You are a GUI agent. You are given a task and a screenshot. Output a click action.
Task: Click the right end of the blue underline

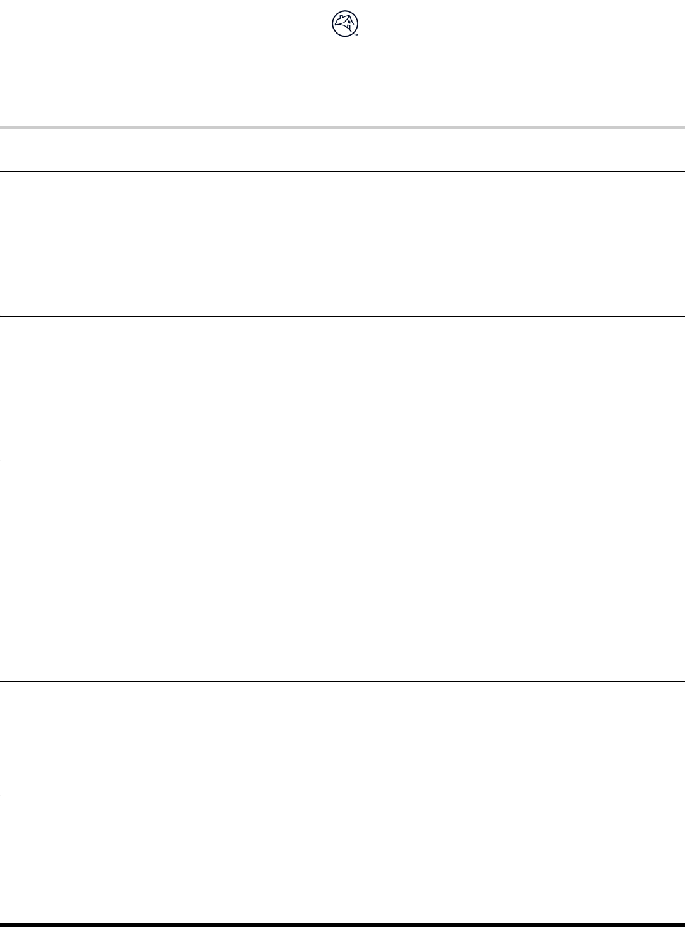click(254, 438)
